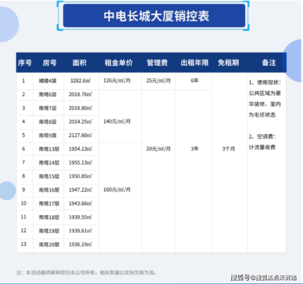Click row number 10 in 序号 column
This screenshot has width=303, height=284.
point(23,203)
